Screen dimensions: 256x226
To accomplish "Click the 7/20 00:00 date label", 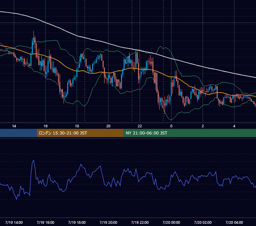I will (171, 222).
